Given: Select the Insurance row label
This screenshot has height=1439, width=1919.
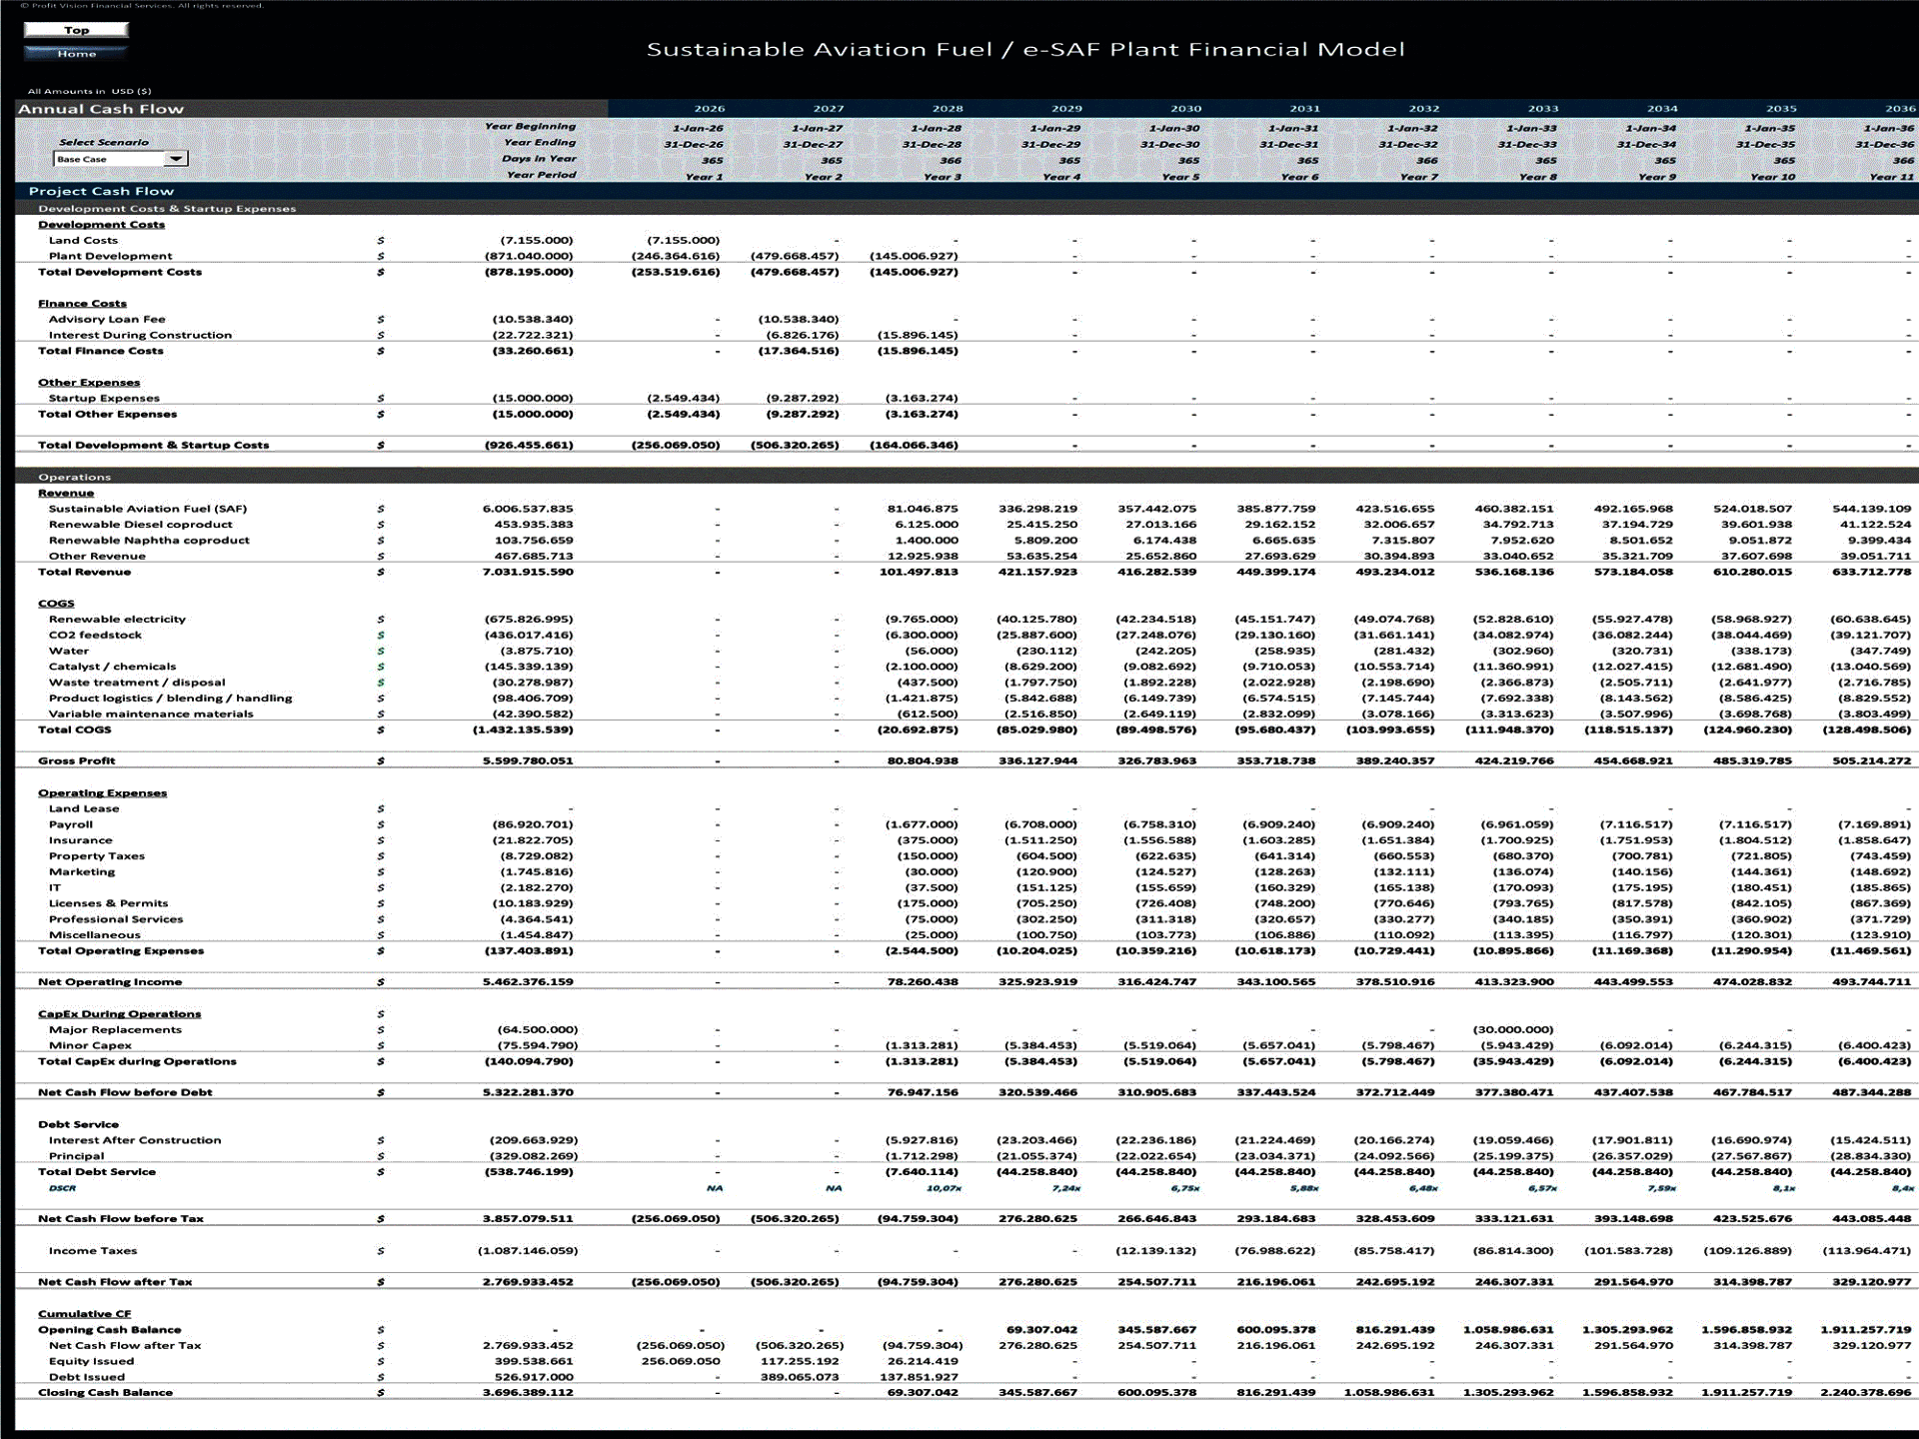Looking at the screenshot, I should (x=80, y=840).
